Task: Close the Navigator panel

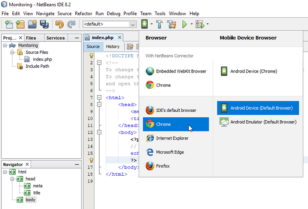Action: pyautogui.click(x=27, y=164)
